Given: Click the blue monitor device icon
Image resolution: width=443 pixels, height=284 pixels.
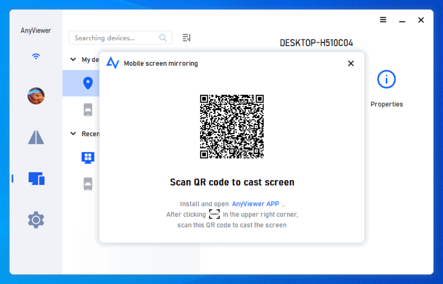Looking at the screenshot, I should coord(88,157).
